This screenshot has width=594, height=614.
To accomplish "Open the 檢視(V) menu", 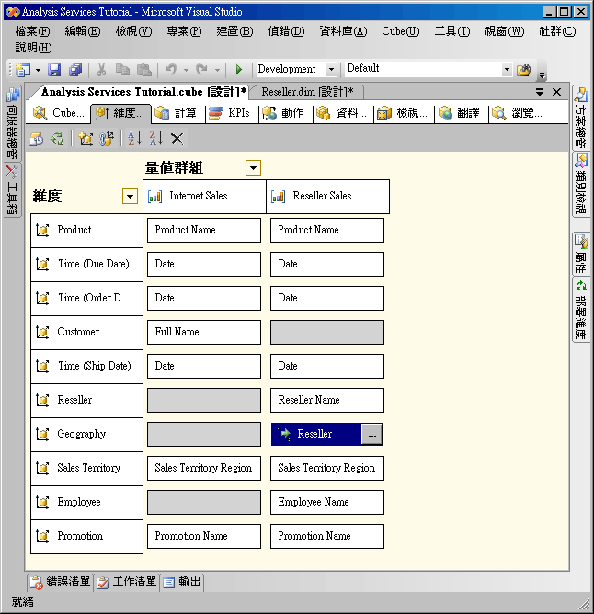I will pyautogui.click(x=133, y=31).
